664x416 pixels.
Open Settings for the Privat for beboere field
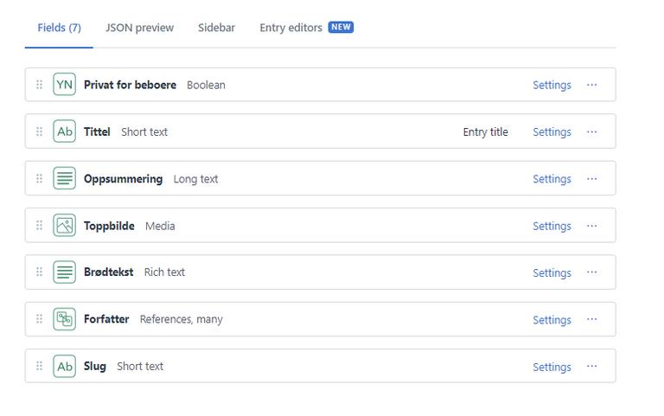552,85
